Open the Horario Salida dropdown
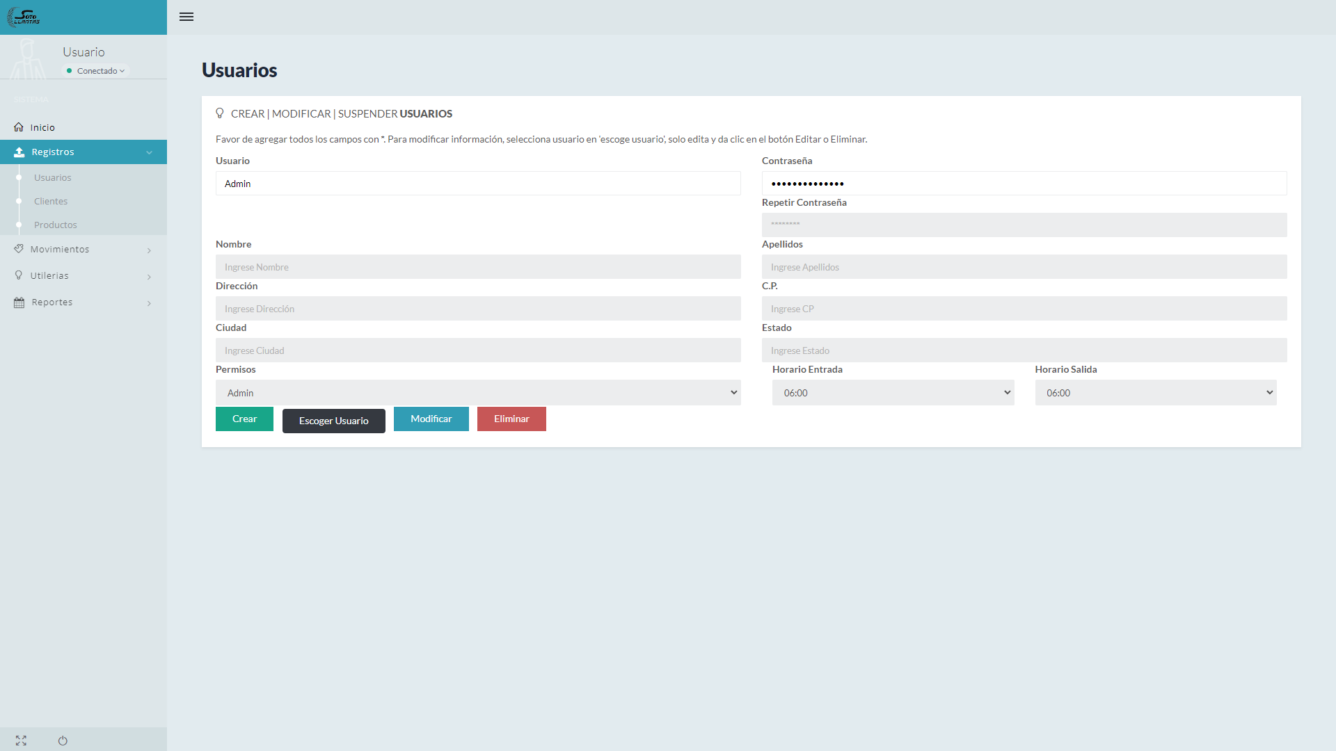 [1155, 393]
